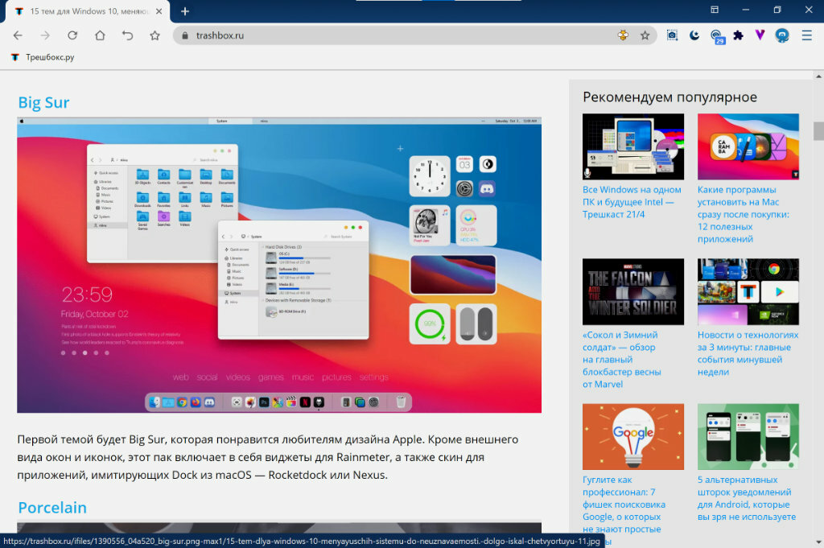824x548 pixels.
Task: Reload the current trashbox.ru page
Action: (x=72, y=35)
